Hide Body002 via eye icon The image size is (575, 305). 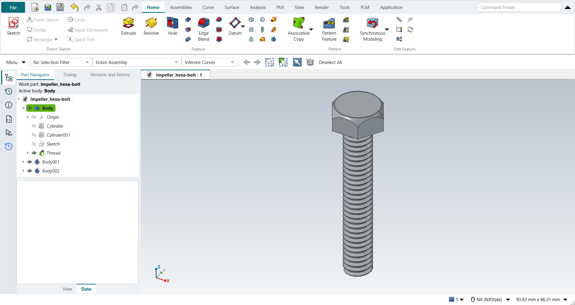point(30,171)
